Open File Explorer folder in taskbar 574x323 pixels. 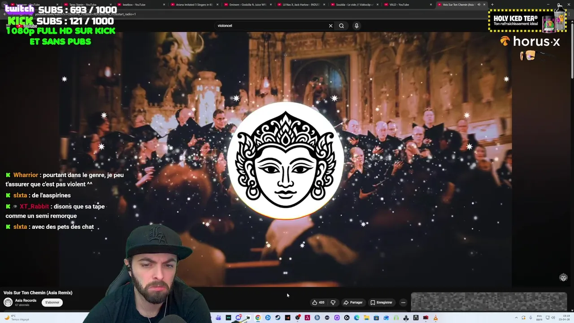coord(366,318)
